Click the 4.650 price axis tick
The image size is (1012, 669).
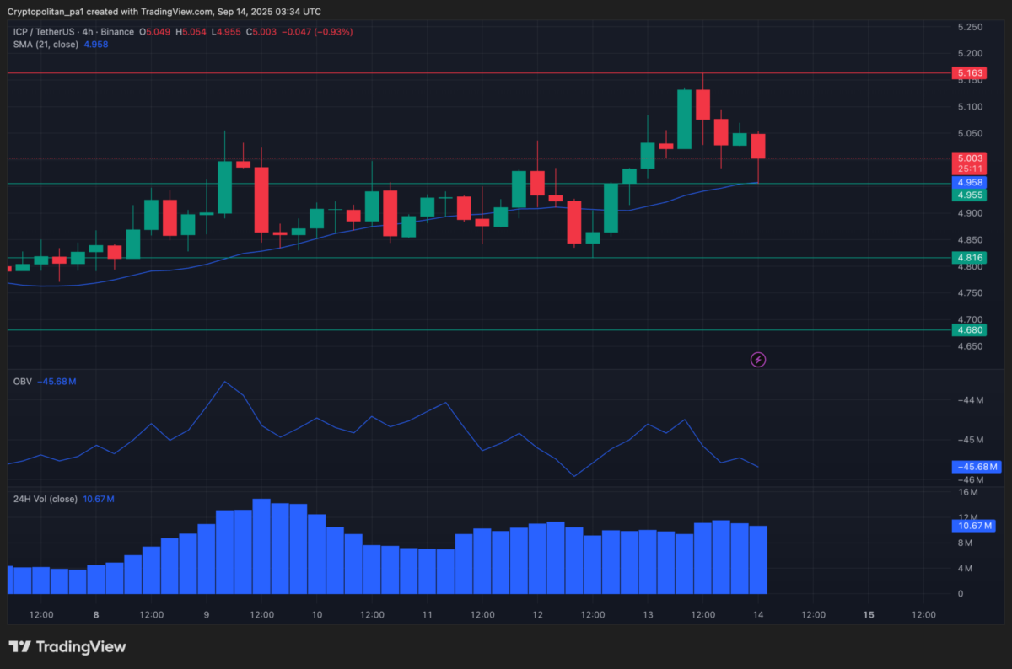point(970,346)
